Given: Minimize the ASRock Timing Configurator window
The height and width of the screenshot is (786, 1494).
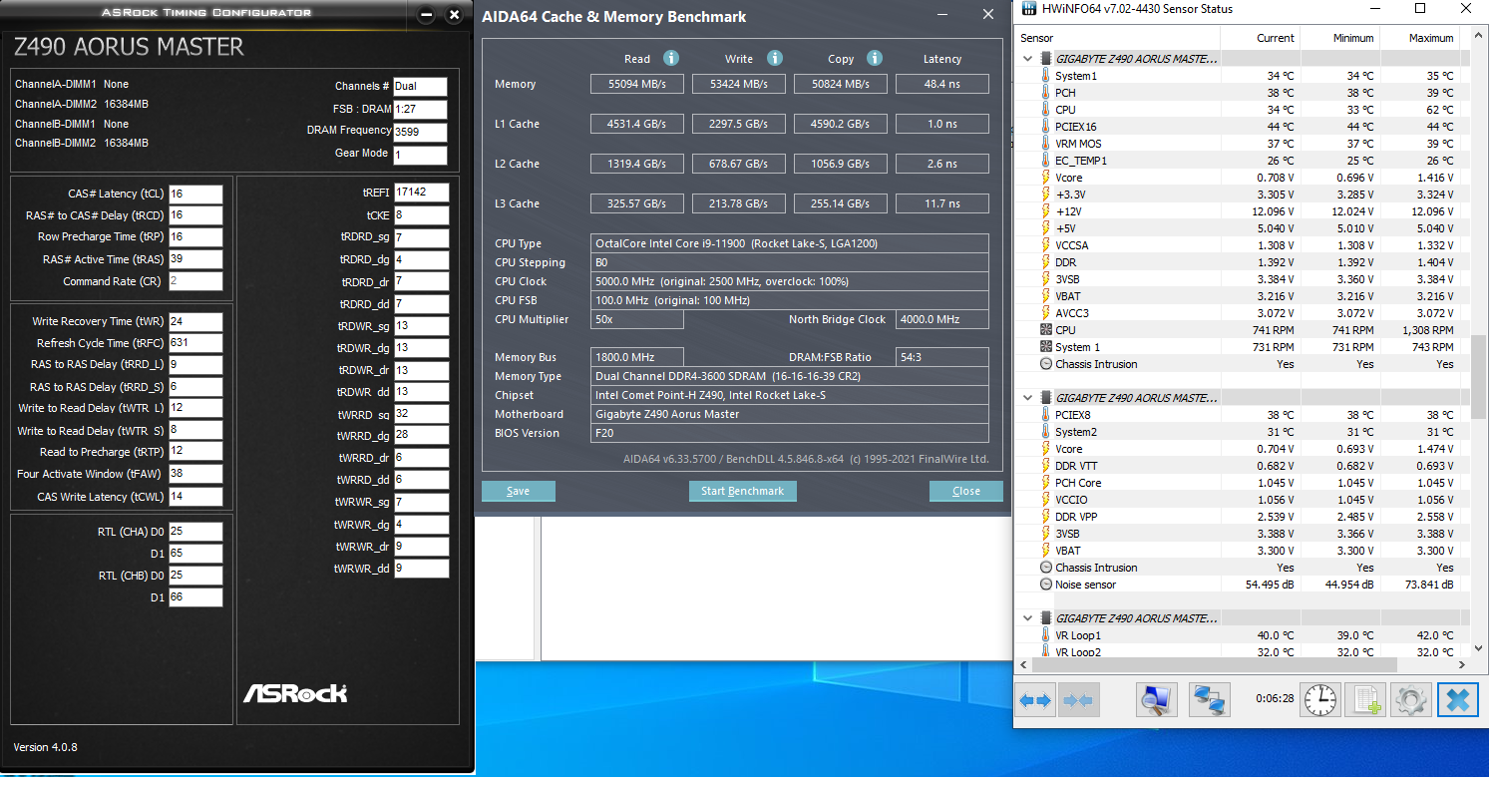Looking at the screenshot, I should [427, 14].
